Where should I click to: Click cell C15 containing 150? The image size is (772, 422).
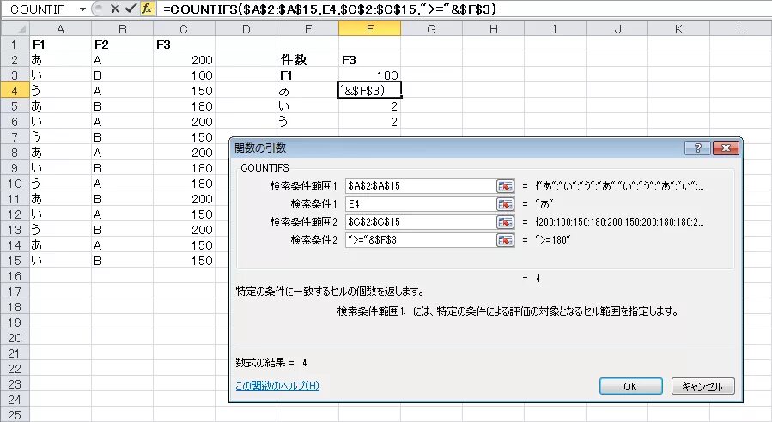184,261
